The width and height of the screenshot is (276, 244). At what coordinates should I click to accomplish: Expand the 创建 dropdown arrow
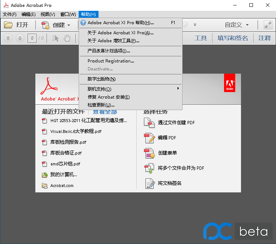click(69, 25)
